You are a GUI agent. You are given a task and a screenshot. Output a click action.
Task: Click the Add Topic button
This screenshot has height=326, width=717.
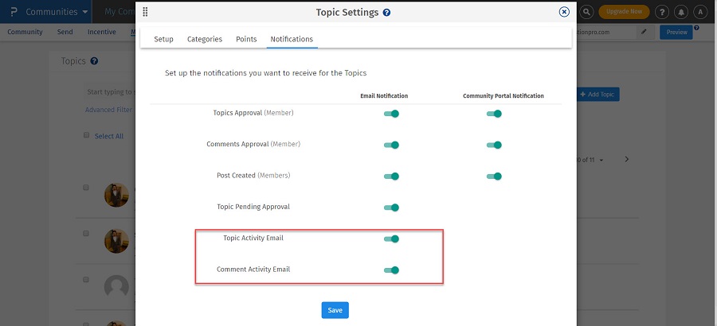[597, 95]
